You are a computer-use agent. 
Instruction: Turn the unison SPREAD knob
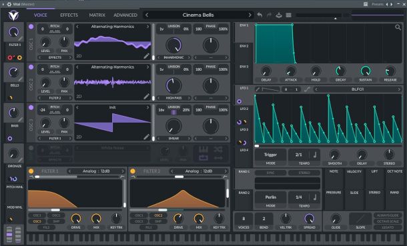coord(310,219)
